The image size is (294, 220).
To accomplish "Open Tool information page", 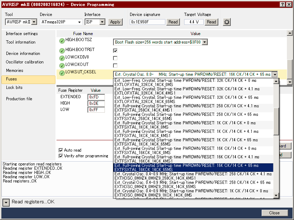I will 21,42.
